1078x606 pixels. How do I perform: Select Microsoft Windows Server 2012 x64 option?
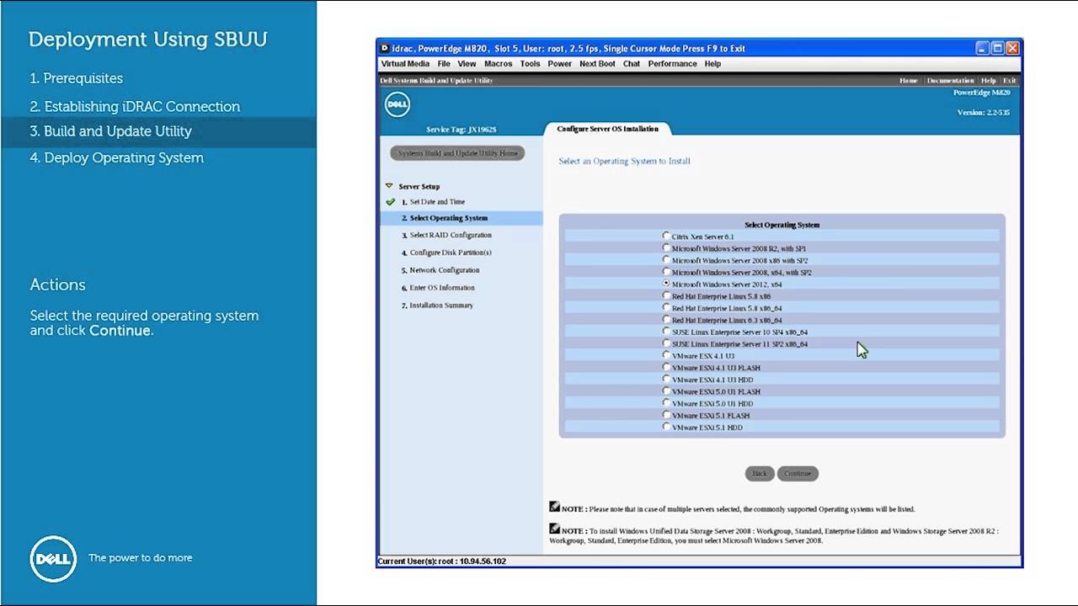click(667, 284)
